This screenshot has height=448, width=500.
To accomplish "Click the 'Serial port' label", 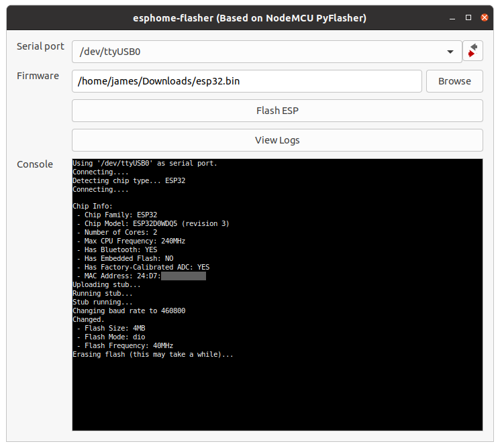I will point(40,47).
